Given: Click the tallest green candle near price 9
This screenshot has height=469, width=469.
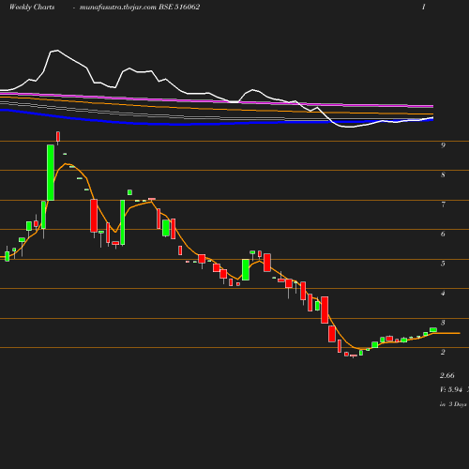Looking at the screenshot, I should click(x=51, y=173).
